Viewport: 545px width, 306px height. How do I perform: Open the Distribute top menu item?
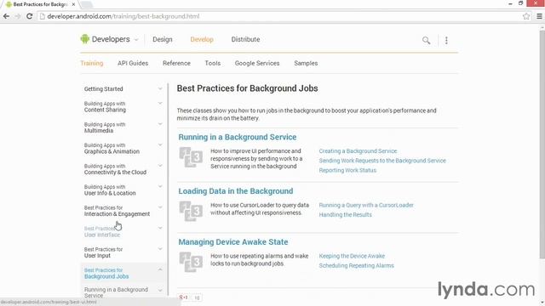point(245,40)
